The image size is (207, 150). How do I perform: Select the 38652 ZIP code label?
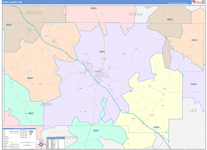click(x=102, y=52)
